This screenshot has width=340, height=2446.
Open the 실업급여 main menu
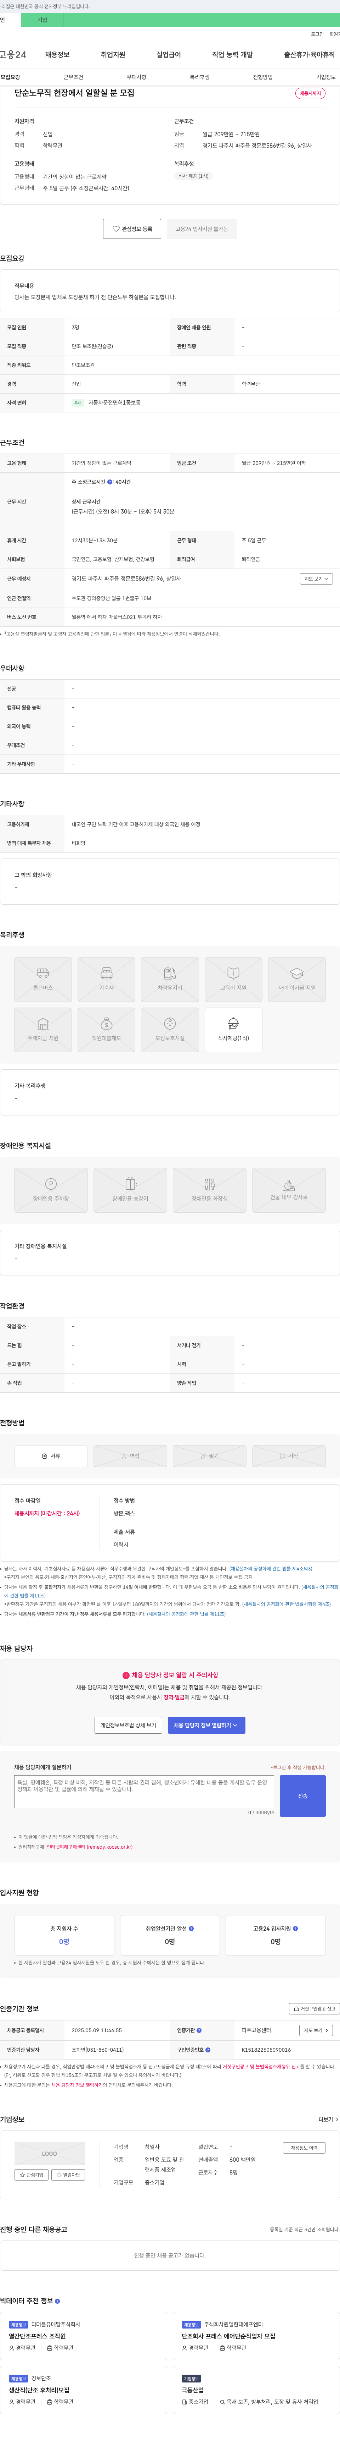169,55
